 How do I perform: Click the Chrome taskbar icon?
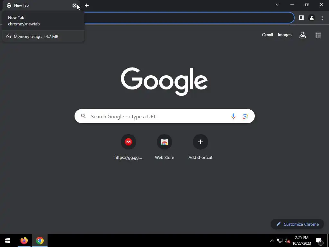pyautogui.click(x=40, y=241)
